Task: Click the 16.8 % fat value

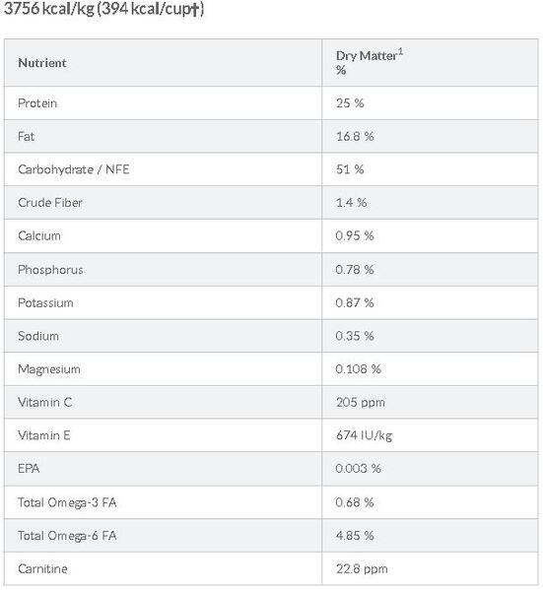Action: coord(355,136)
